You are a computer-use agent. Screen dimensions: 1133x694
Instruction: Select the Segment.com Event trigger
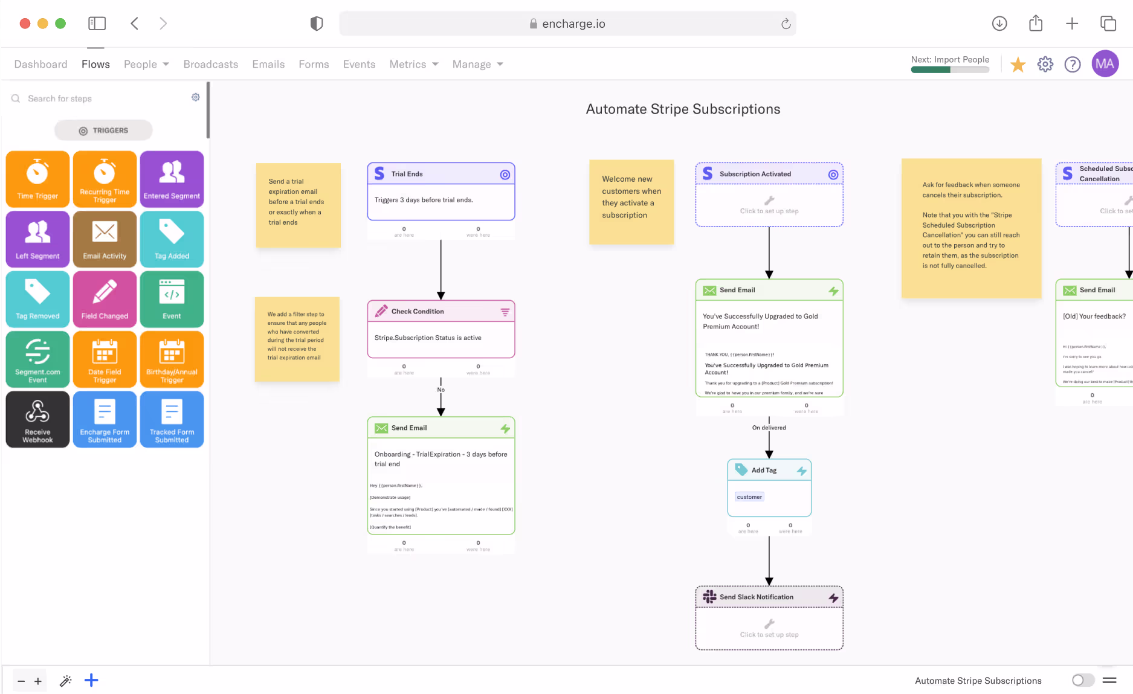click(37, 359)
